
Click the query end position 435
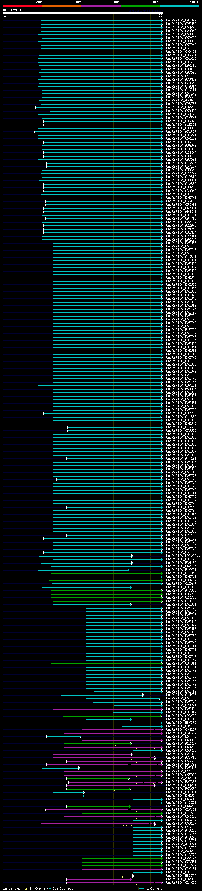159,15
